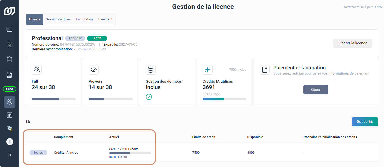
Task: Open the user avatar profile icon
Action: [x=10, y=142]
